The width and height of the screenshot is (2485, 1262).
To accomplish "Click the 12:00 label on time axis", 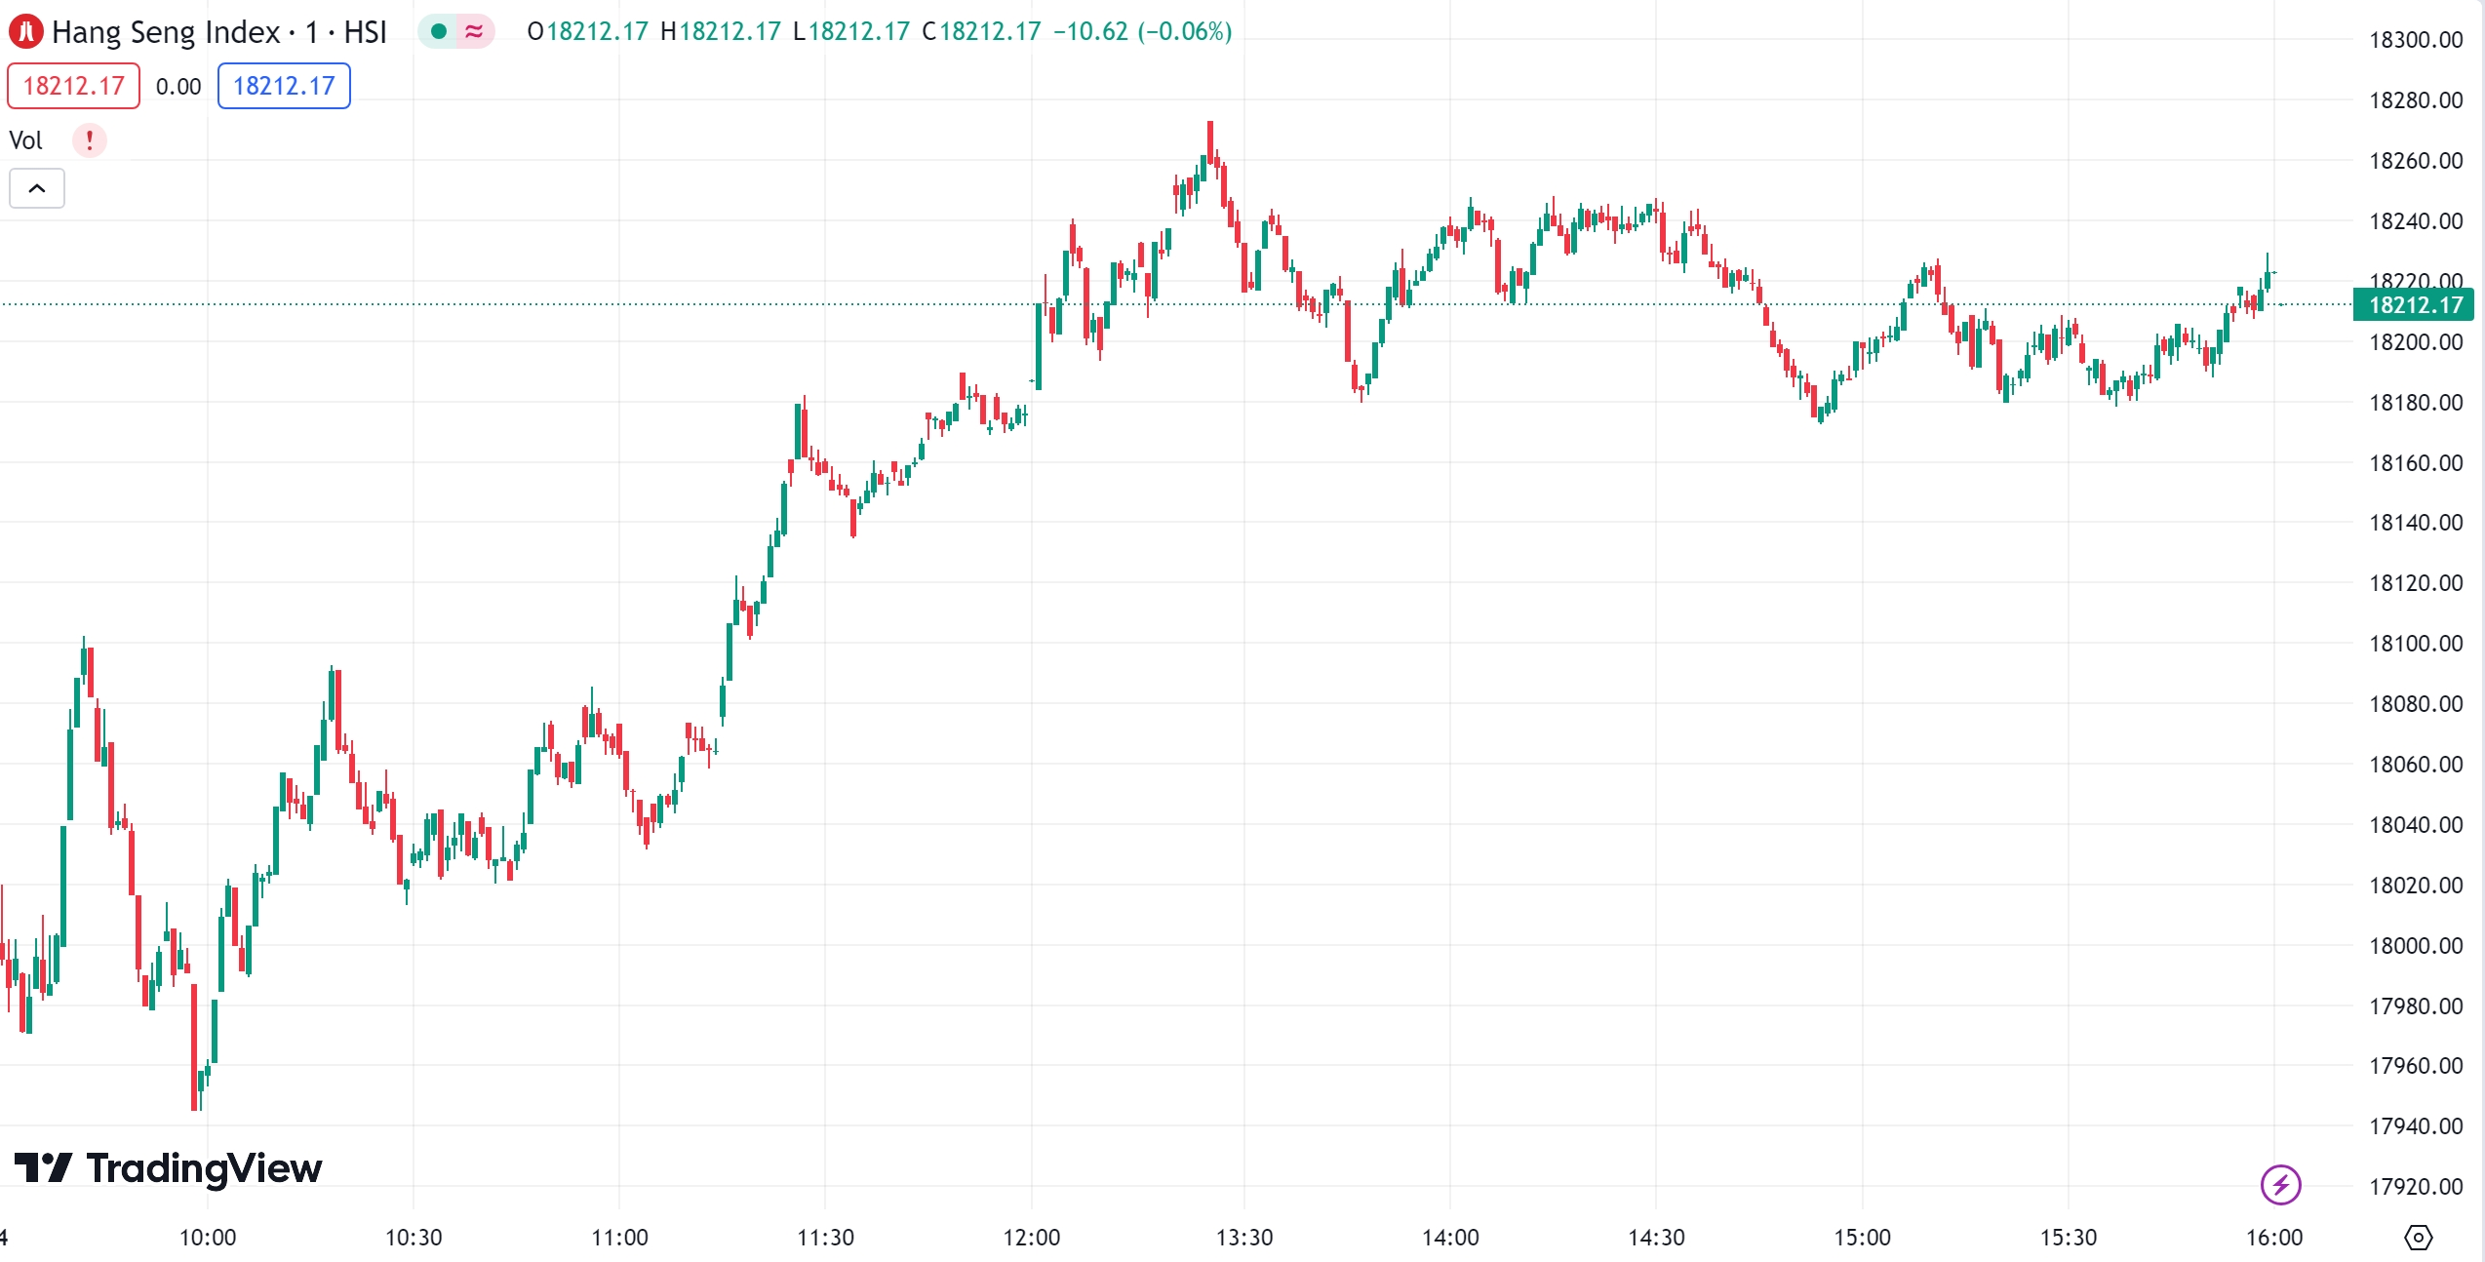I will click(x=1031, y=1238).
